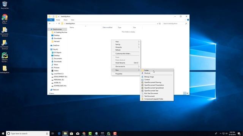
Task: Open 3D Objects under This PC
Action: pyautogui.click(x=57, y=53)
